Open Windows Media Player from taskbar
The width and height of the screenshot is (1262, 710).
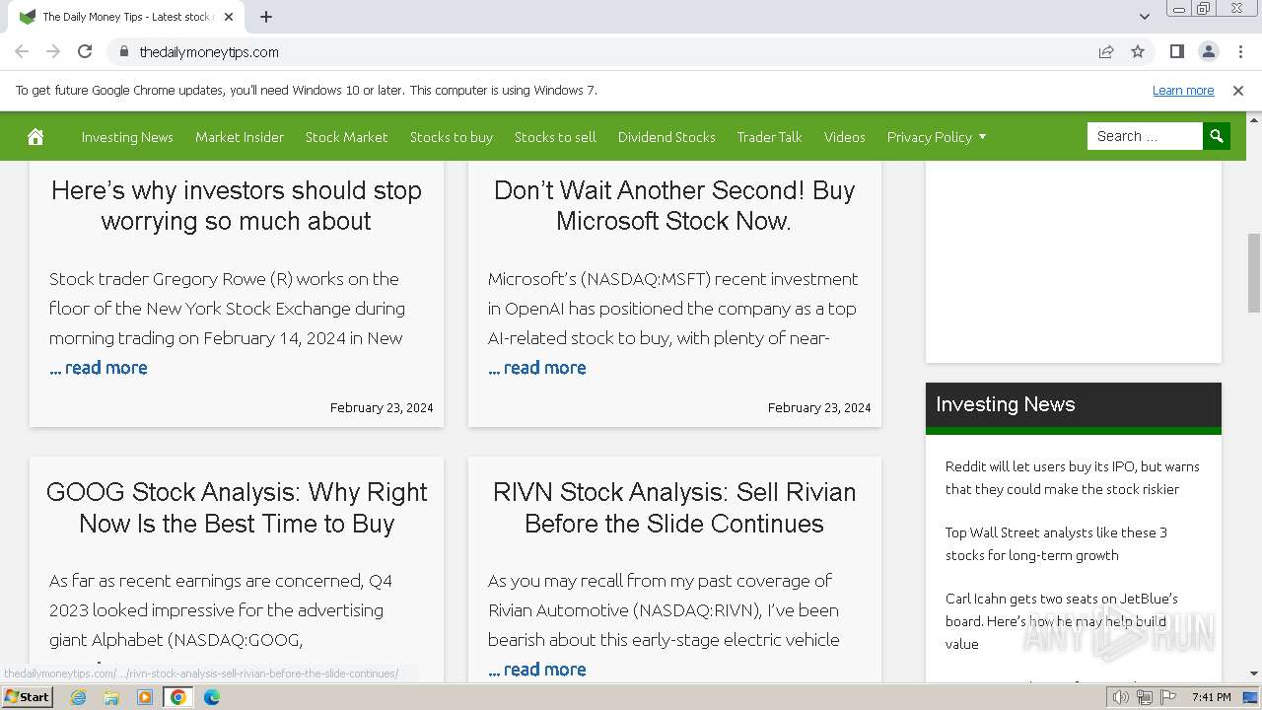click(145, 697)
